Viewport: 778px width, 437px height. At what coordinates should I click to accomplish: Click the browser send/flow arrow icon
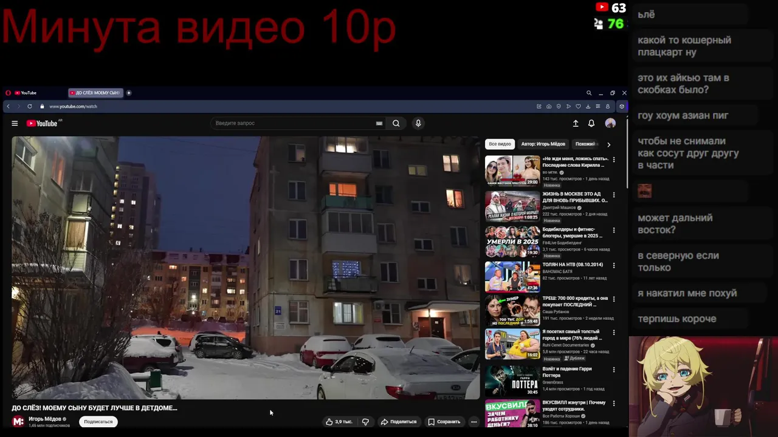coord(568,106)
